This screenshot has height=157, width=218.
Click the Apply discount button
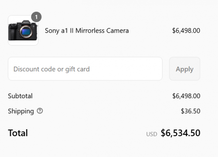point(184,69)
